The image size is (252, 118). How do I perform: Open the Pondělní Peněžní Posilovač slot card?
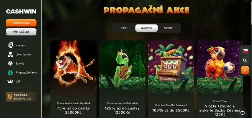(x=171, y=79)
